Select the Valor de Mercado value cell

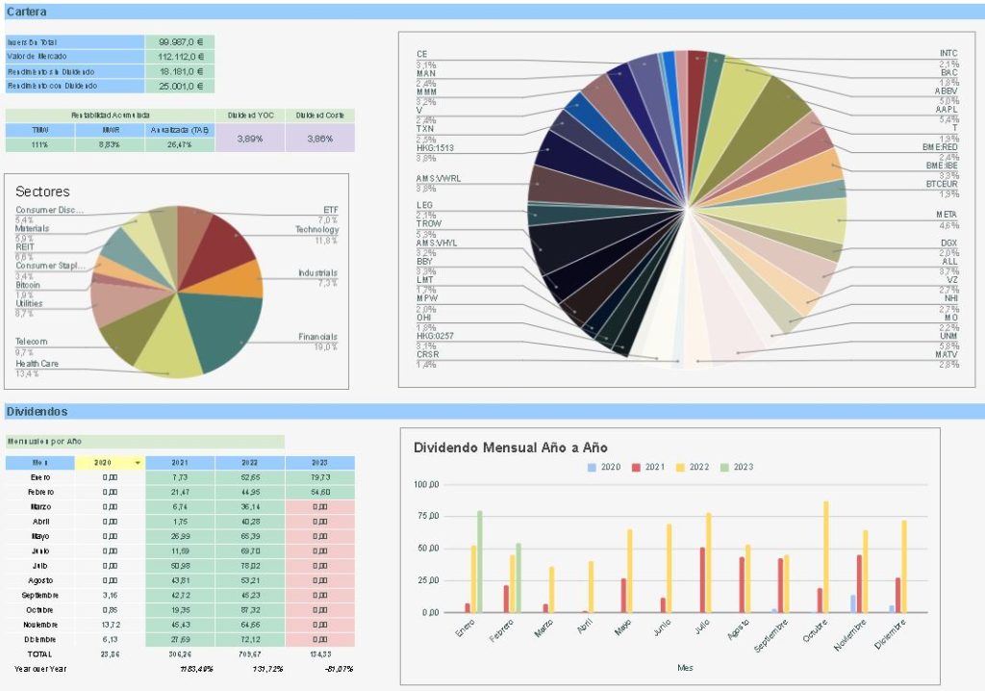point(180,57)
